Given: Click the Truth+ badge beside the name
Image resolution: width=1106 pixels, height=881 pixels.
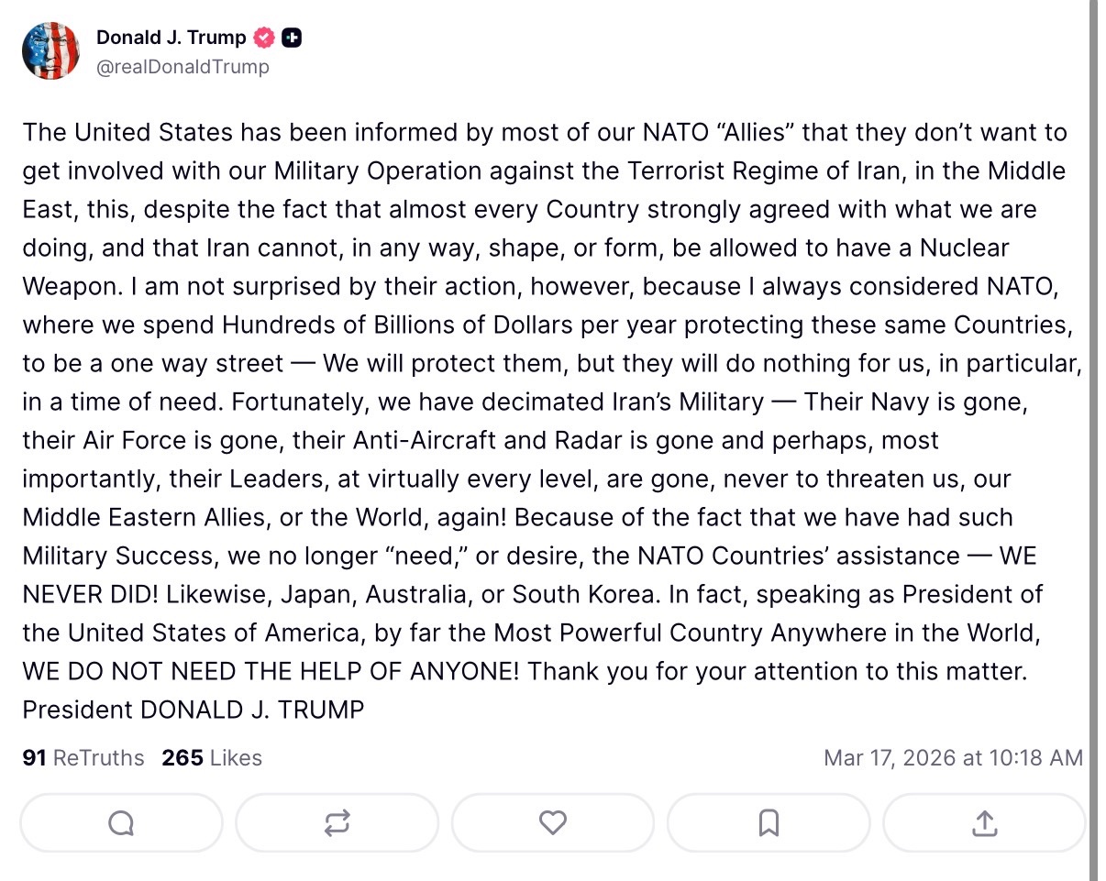Looking at the screenshot, I should pyautogui.click(x=292, y=37).
